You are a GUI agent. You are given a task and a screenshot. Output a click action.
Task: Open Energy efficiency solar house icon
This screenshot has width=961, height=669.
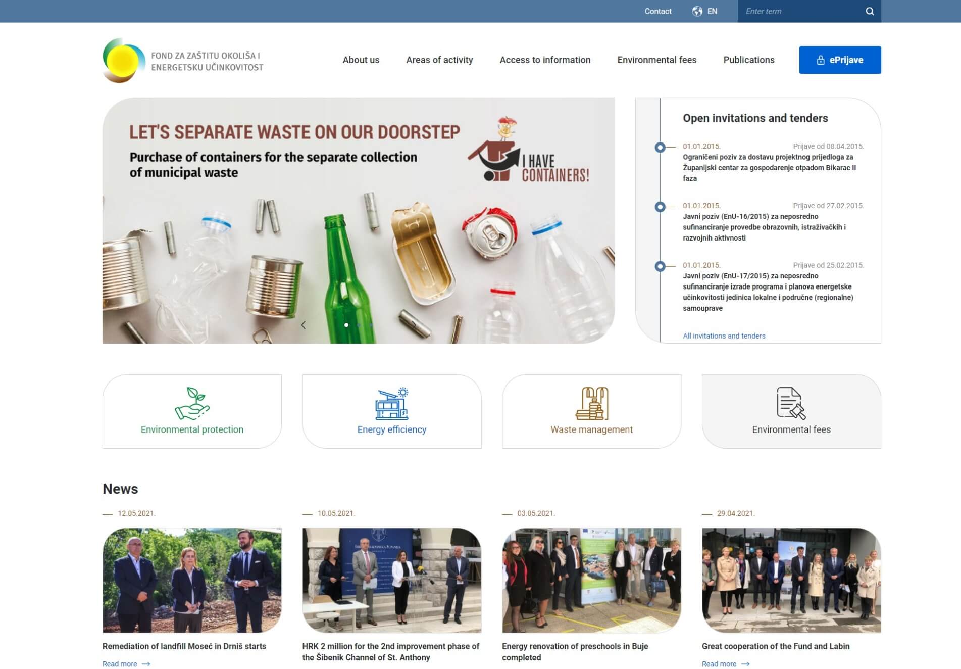coord(391,403)
